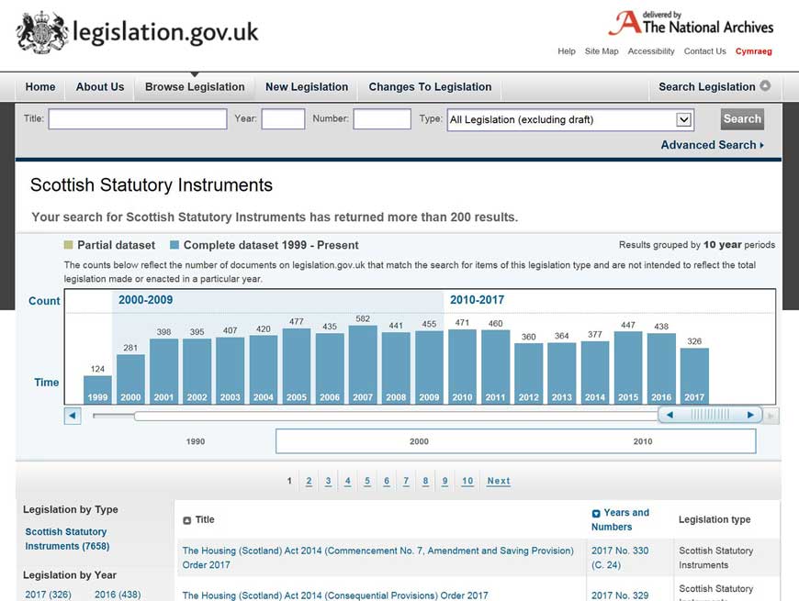
Task: Click the timeline slider left arrow
Action: (670, 416)
